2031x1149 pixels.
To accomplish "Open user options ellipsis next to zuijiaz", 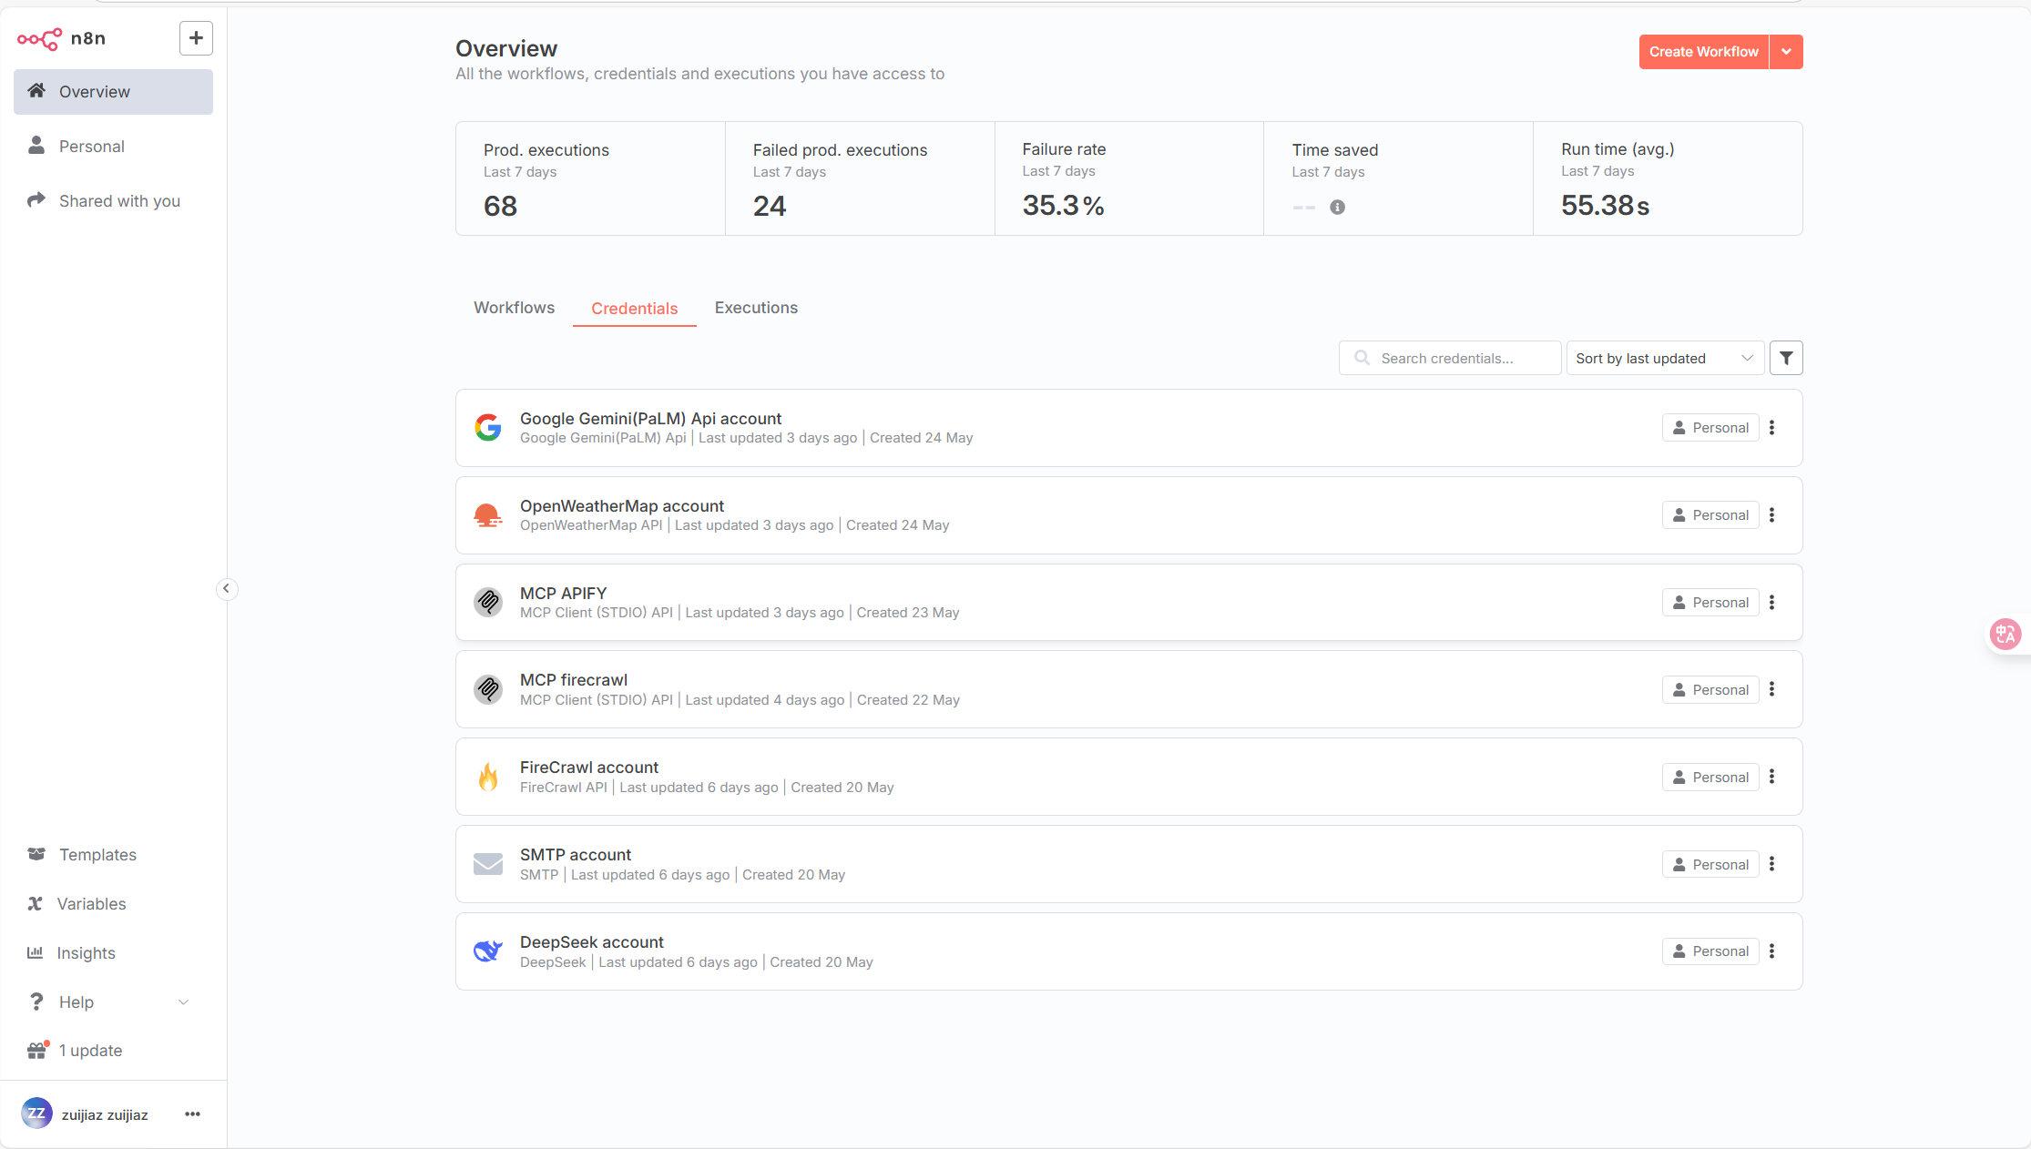I will (x=192, y=1114).
